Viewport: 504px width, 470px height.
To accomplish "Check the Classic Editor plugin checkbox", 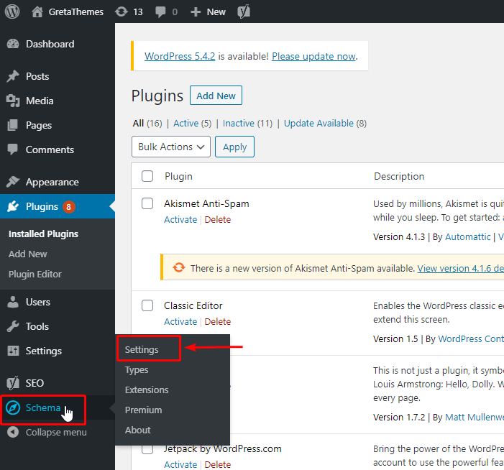I will click(147, 305).
